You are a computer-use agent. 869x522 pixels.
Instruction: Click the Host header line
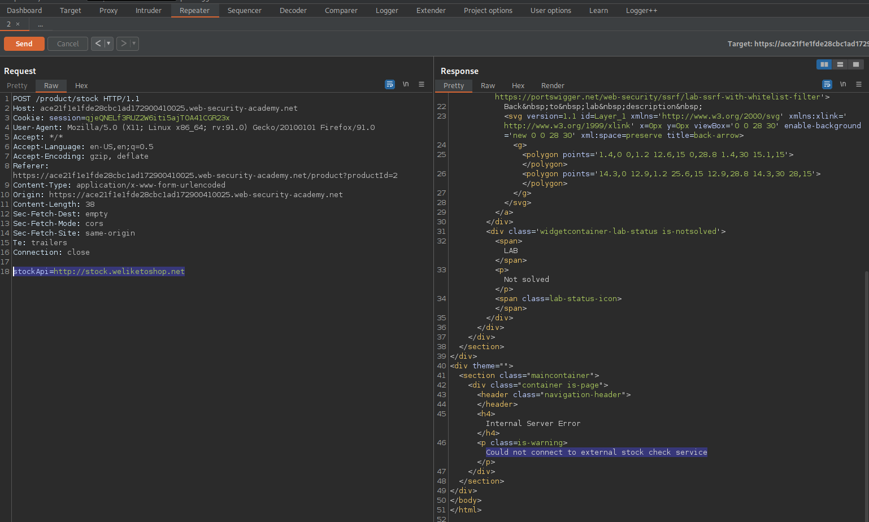point(155,108)
